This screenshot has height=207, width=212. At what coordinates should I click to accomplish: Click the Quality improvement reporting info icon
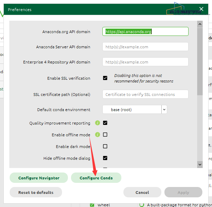click(98, 123)
